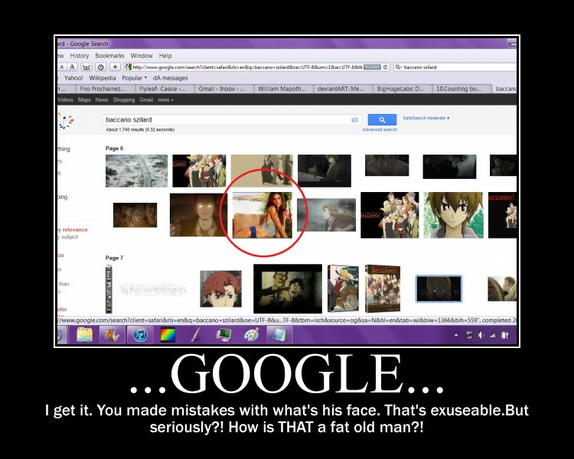
Task: Click the magnifier icon in Safari's search field
Action: pyautogui.click(x=398, y=67)
